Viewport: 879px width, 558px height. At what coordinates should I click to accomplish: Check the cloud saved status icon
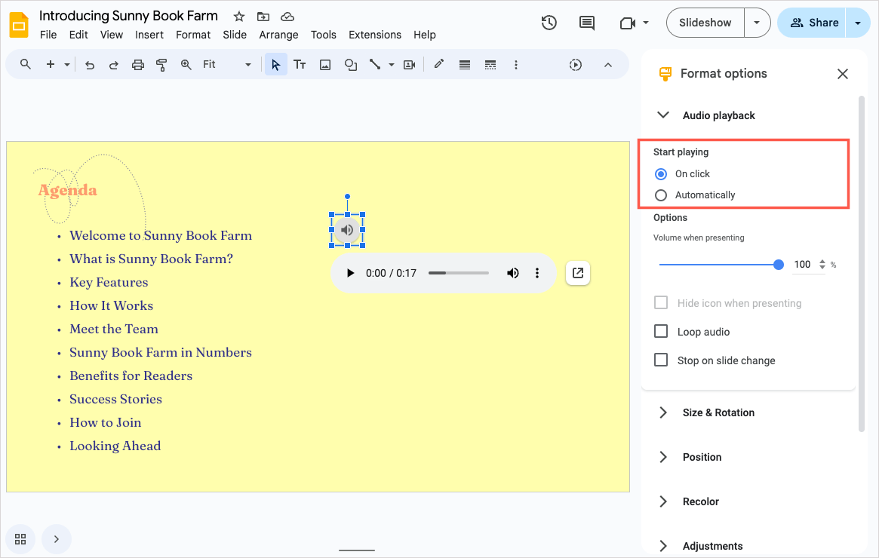(287, 17)
